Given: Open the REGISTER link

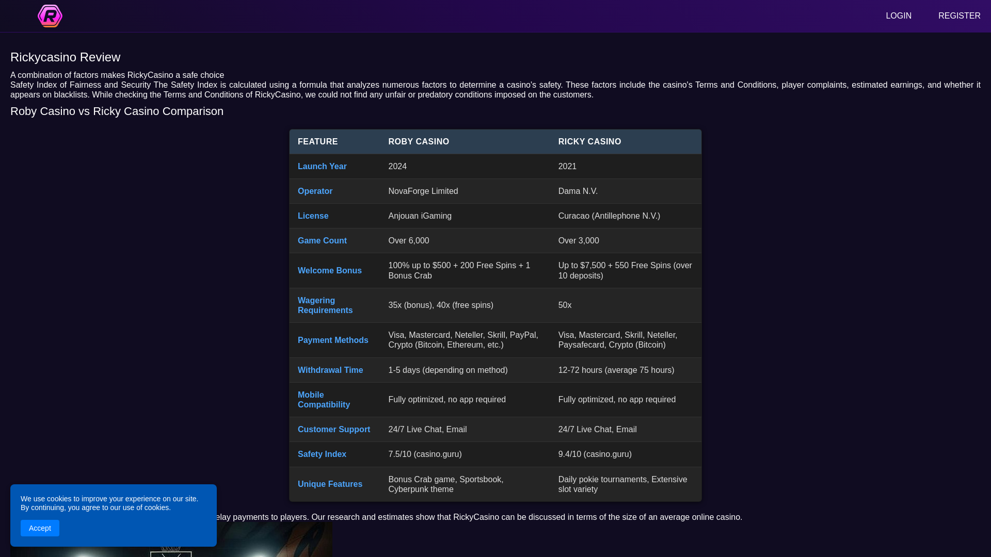Looking at the screenshot, I should pos(959,16).
